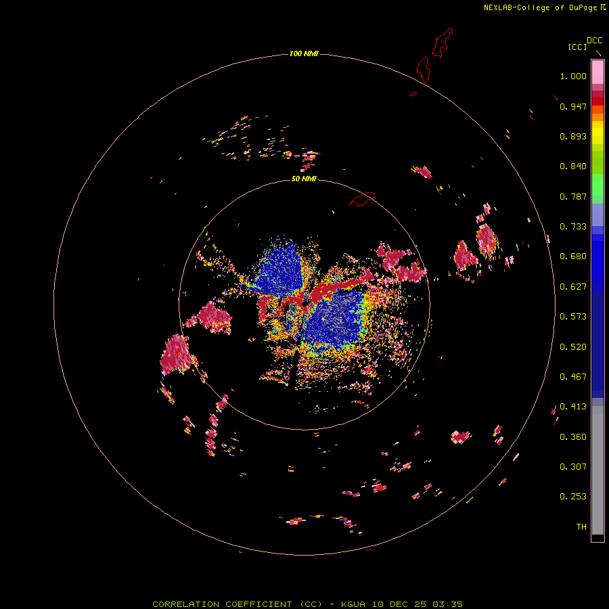This screenshot has width=609, height=609.
Task: Click the NEXLAB-College of DuPage title text
Action: pos(541,7)
